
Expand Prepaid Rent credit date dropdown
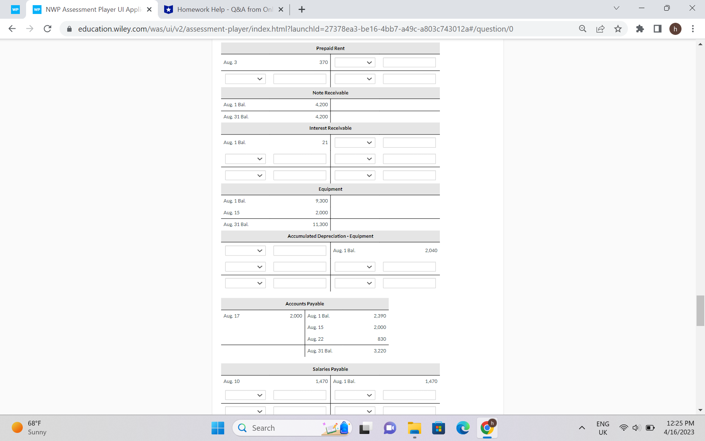(x=355, y=62)
